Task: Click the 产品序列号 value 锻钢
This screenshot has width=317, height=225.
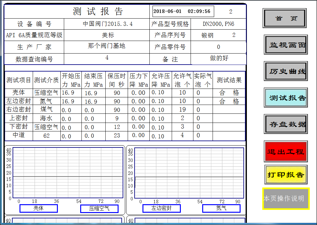Action: point(208,35)
